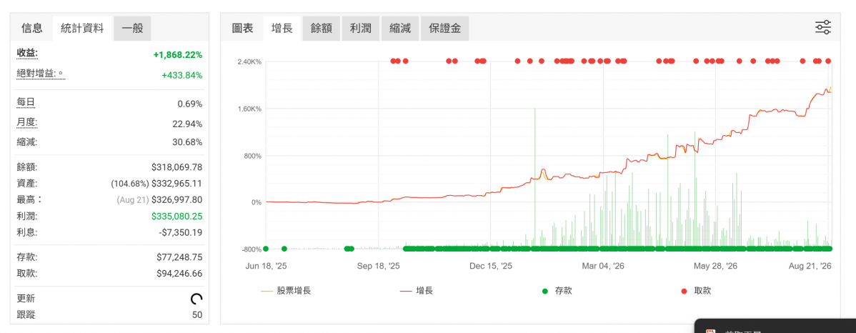Select the -$7,350.19 interest value
This screenshot has width=856, height=333.
click(x=181, y=232)
